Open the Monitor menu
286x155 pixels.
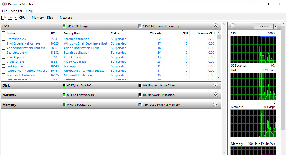pos(16,11)
